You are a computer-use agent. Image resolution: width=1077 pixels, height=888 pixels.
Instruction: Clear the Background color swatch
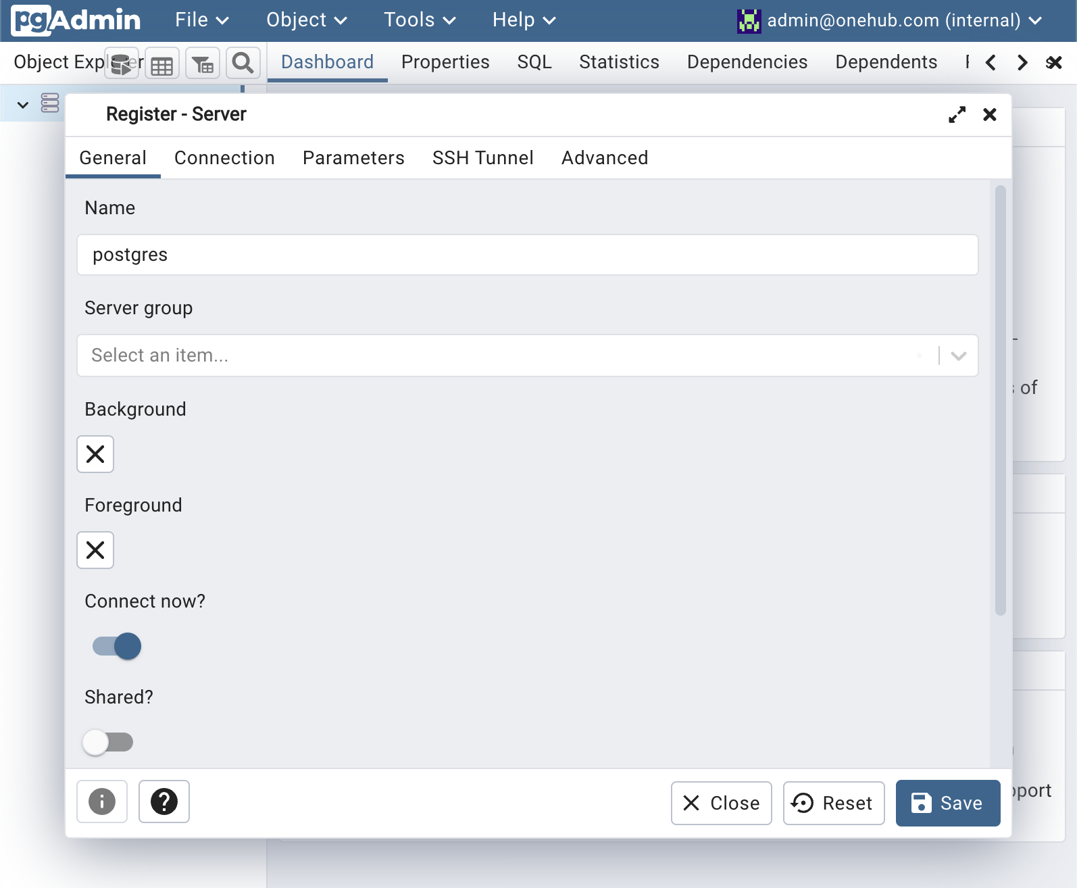point(95,454)
